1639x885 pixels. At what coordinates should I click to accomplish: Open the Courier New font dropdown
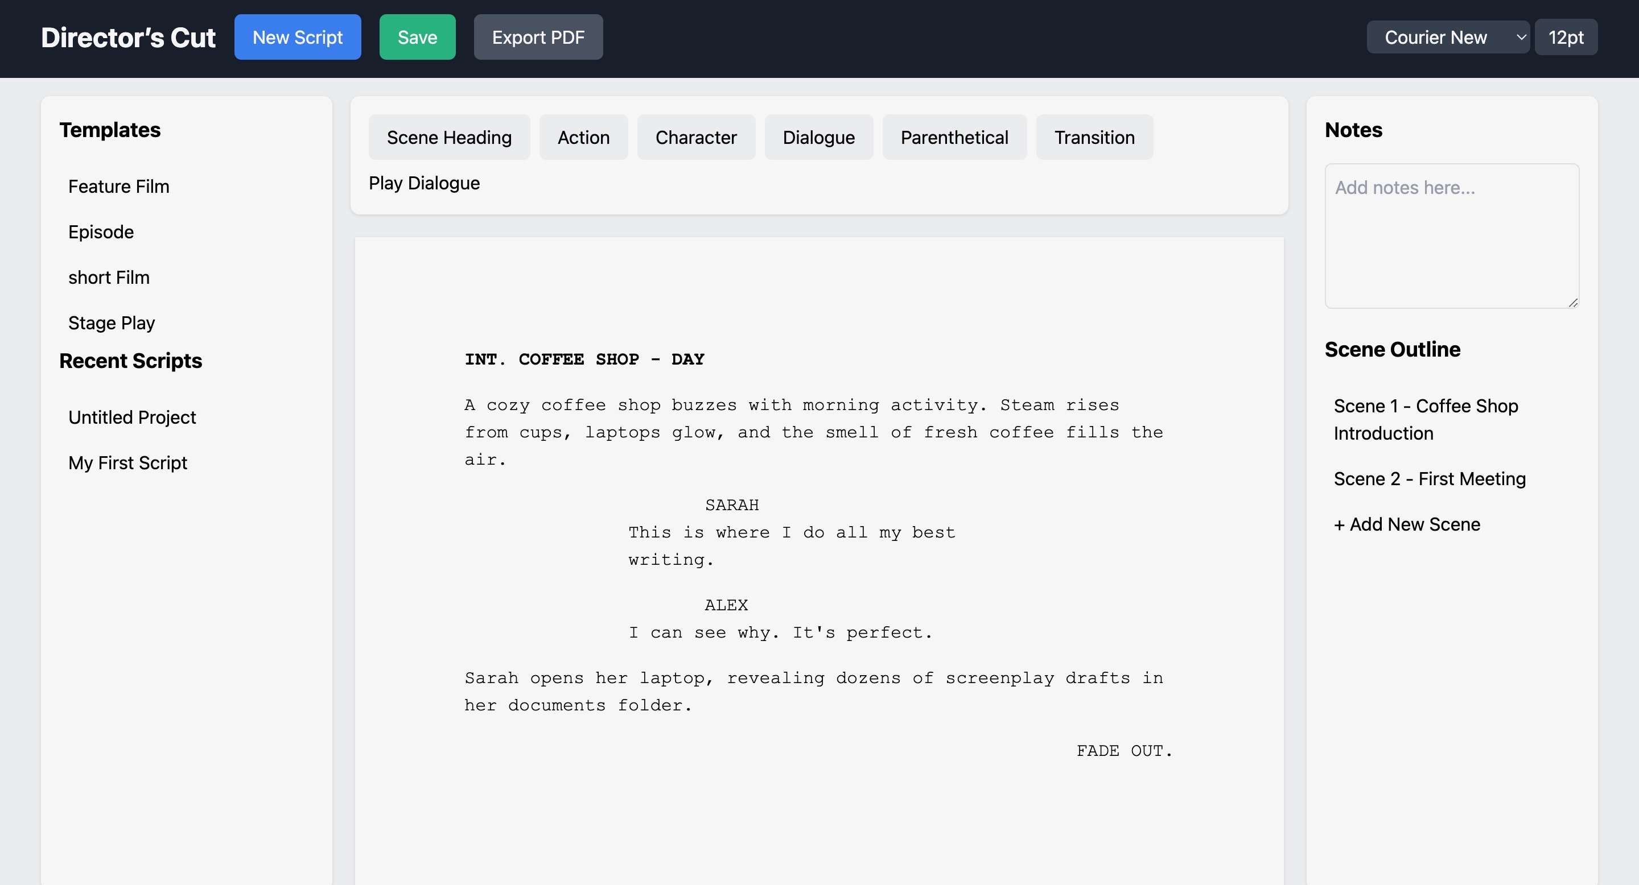coord(1447,38)
